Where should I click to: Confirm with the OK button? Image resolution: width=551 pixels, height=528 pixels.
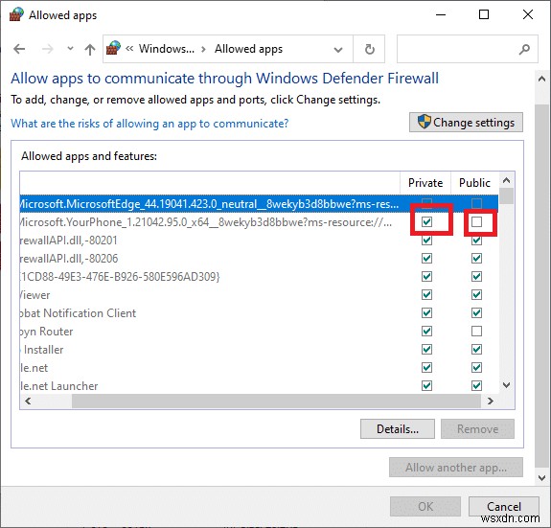pos(425,506)
